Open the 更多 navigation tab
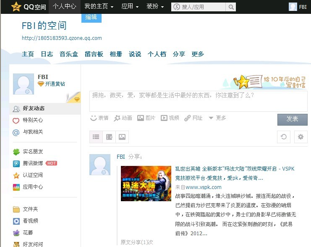The height and width of the screenshot is (247, 311). 198,54
